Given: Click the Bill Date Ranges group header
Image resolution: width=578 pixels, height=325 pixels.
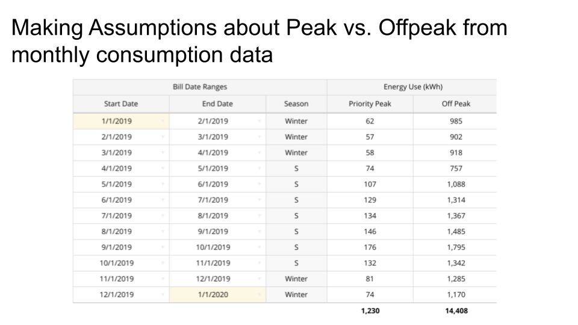Looking at the screenshot, I should [200, 88].
